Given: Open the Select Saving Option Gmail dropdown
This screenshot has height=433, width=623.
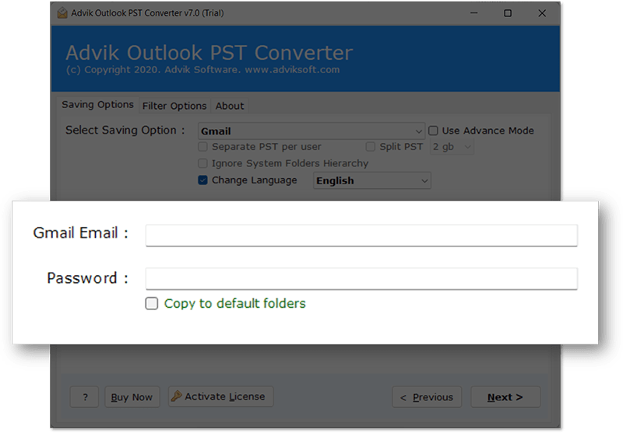Looking at the screenshot, I should coord(311,131).
